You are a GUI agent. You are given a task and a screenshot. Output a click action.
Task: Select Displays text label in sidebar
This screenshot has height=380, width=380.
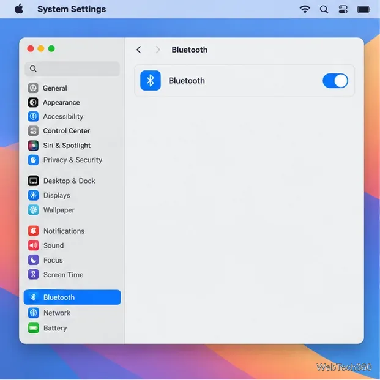coord(57,195)
